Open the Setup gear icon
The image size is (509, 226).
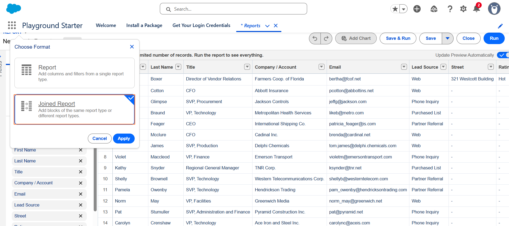point(463,9)
